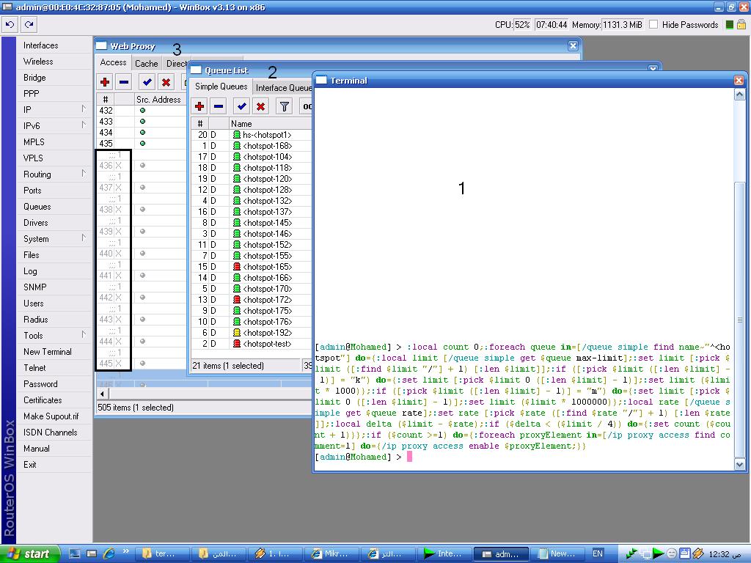Click the undo arrow in WinBox toolbar
This screenshot has height=563, width=751.
click(x=10, y=24)
